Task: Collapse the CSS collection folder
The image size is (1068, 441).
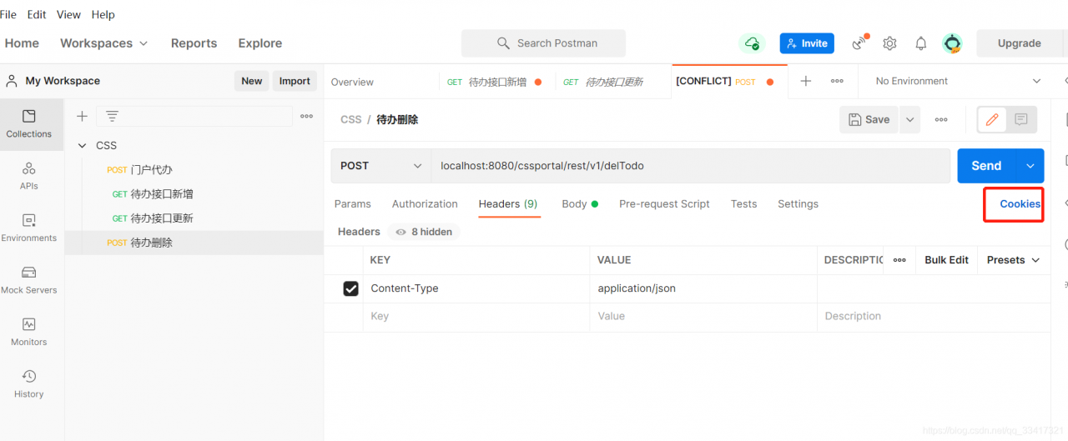Action: 83,145
